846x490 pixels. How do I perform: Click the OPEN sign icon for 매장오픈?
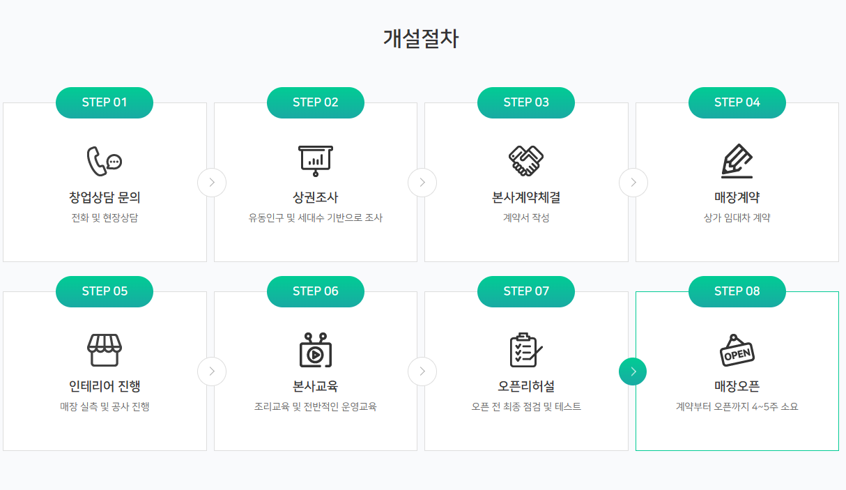click(x=737, y=350)
